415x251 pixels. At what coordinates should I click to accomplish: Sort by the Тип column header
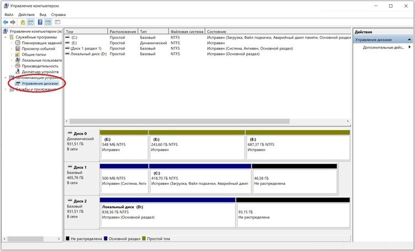(x=153, y=31)
